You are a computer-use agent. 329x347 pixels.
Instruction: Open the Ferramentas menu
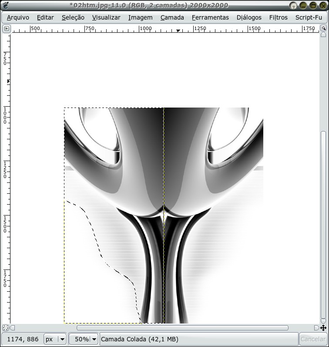210,17
